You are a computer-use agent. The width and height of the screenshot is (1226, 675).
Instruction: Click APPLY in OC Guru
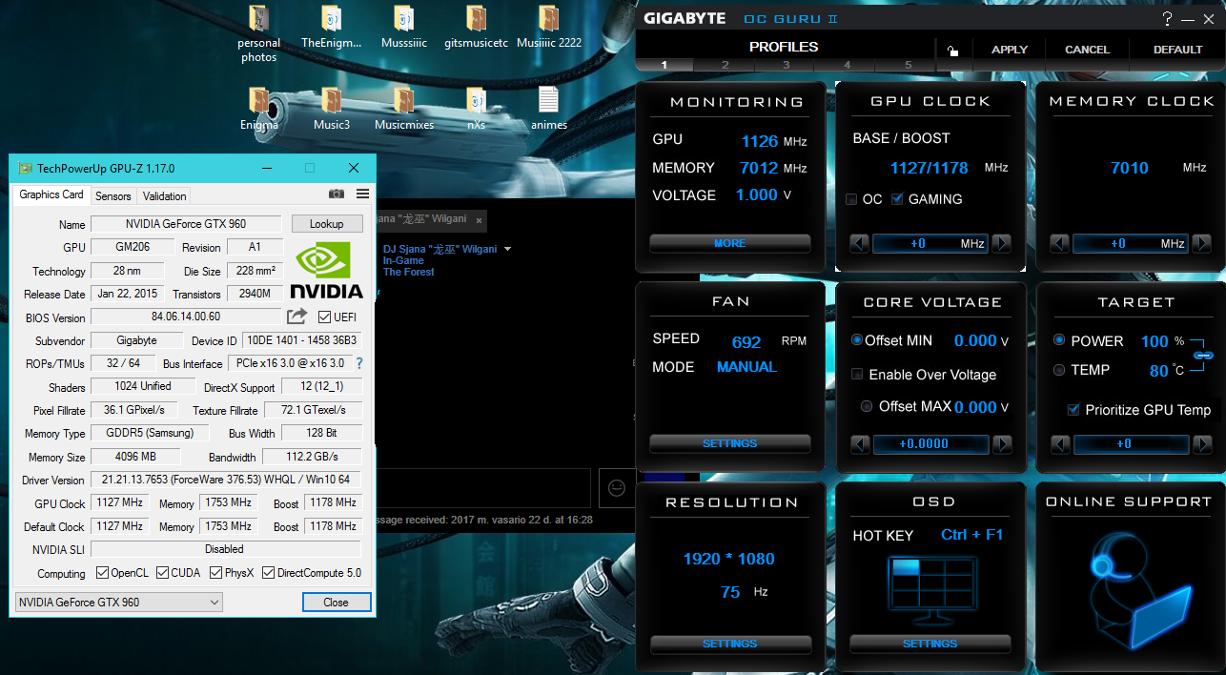[1010, 50]
